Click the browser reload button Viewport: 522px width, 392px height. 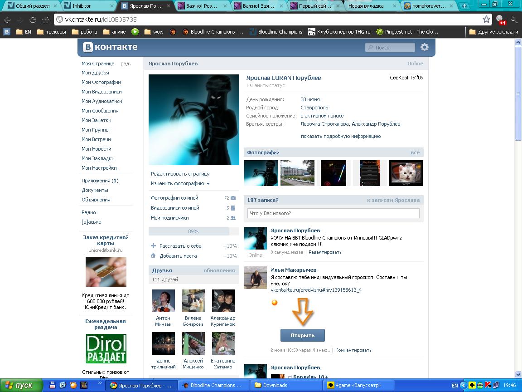[33, 20]
